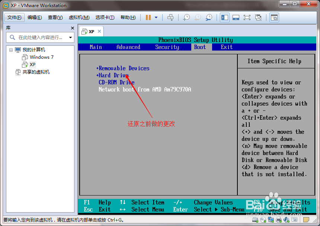Viewport: 320px width, 226px height.
Task: Switch to the XP virtual machine tab
Action: (91, 32)
